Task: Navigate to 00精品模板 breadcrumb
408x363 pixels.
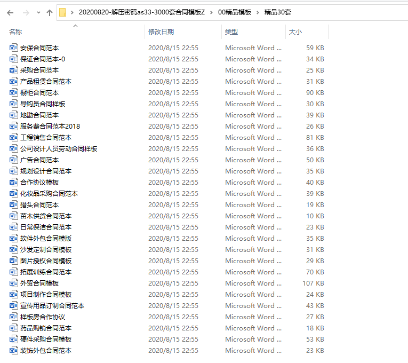Action: point(235,12)
